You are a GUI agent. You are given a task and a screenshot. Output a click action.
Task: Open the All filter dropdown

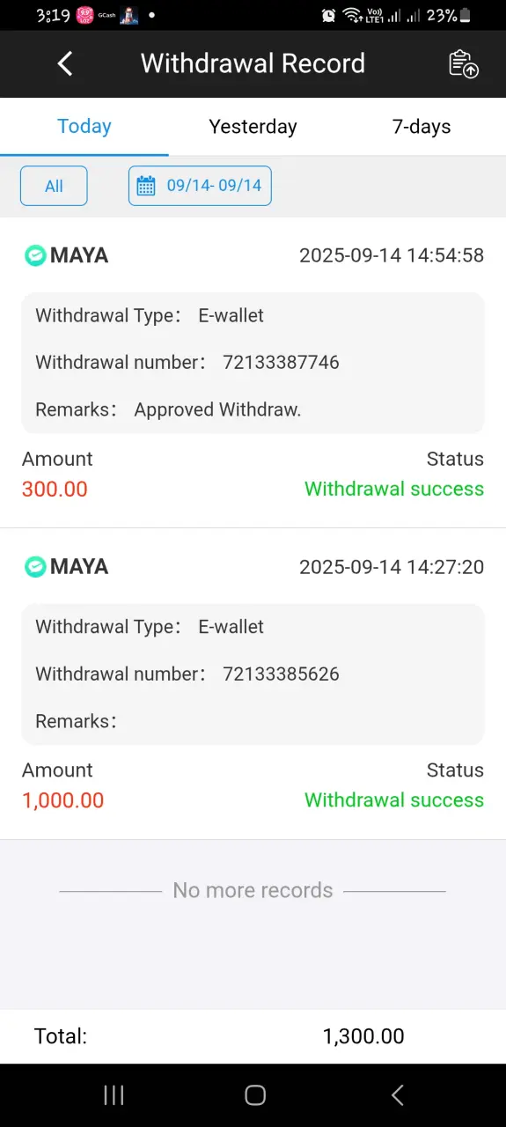54,186
